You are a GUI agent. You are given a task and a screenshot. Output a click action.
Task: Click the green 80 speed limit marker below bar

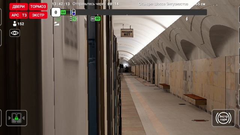click(x=97, y=18)
